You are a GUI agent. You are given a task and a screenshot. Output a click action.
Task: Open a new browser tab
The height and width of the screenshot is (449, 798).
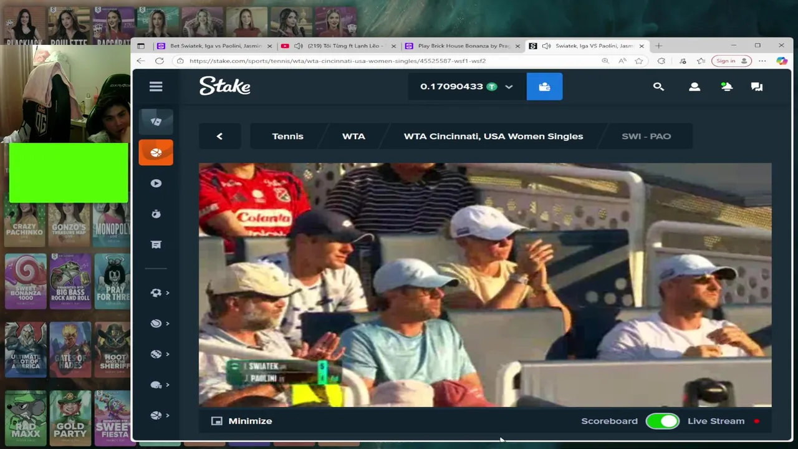click(x=658, y=46)
